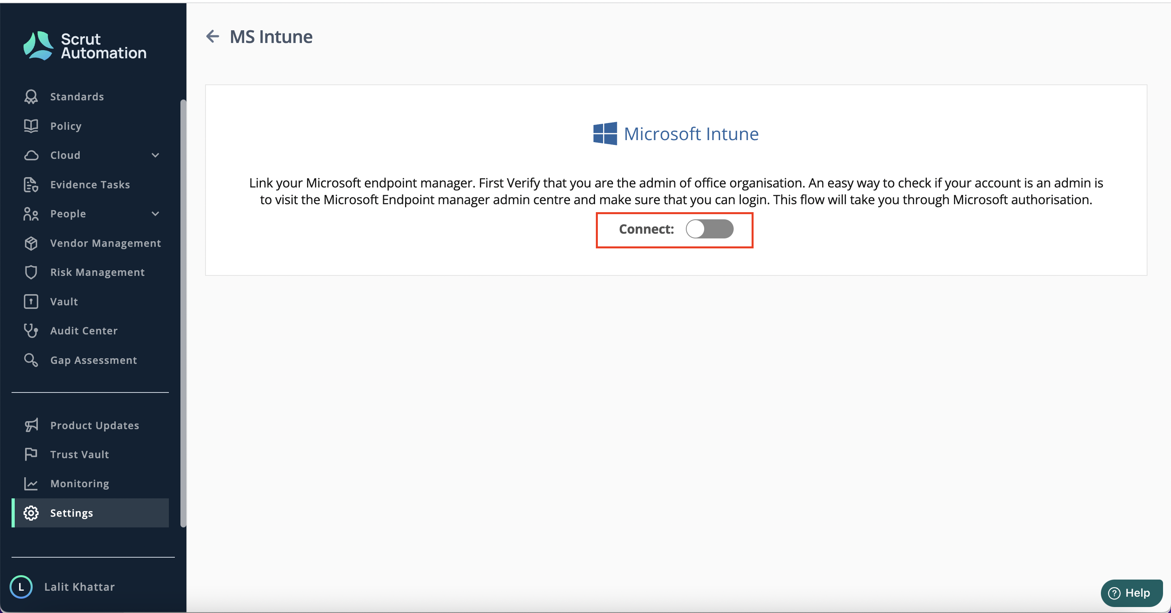The width and height of the screenshot is (1171, 613).
Task: Open Vendor Management section
Action: [90, 243]
